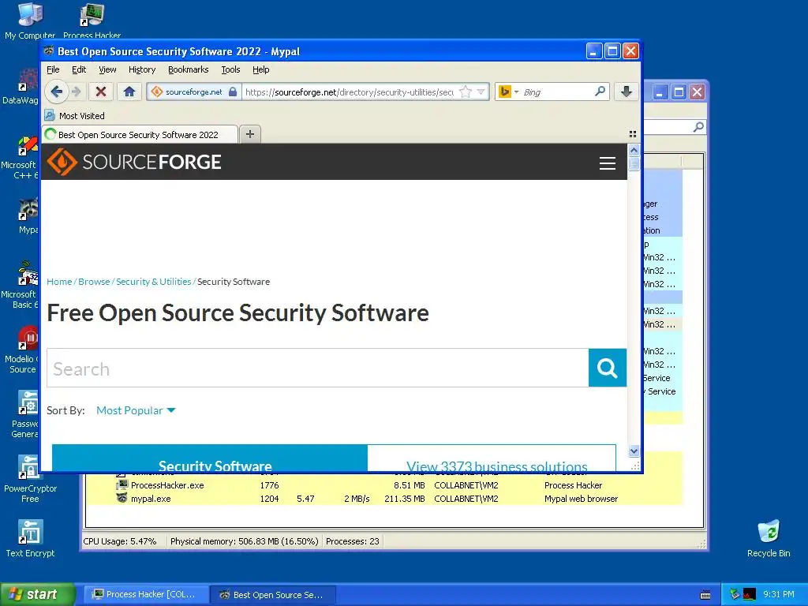
Task: Follow the Browse breadcrumb link
Action: [x=94, y=282]
